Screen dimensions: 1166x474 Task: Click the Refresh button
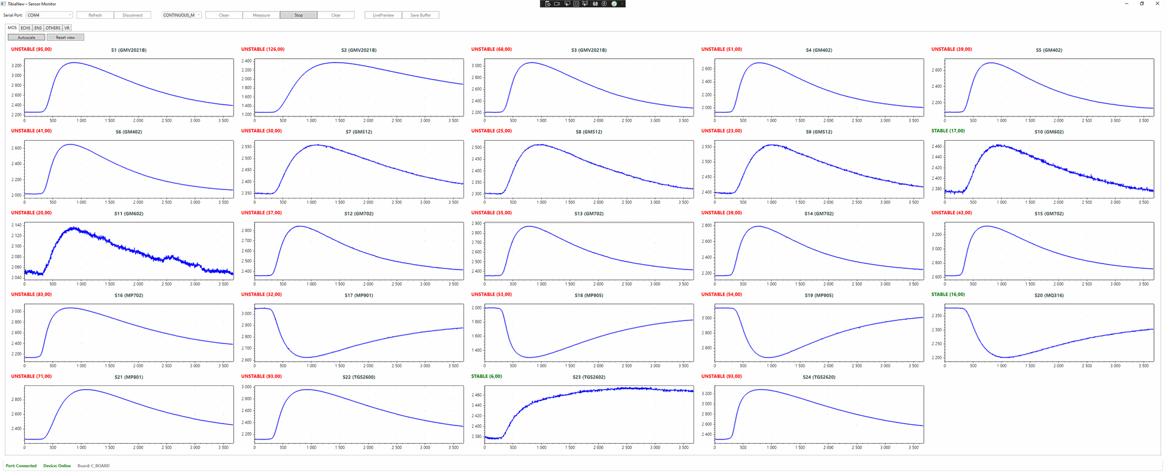[x=95, y=15]
